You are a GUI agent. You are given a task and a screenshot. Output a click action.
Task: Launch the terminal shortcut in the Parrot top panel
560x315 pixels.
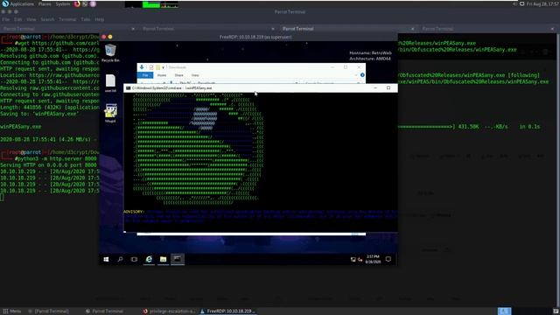pos(85,3)
